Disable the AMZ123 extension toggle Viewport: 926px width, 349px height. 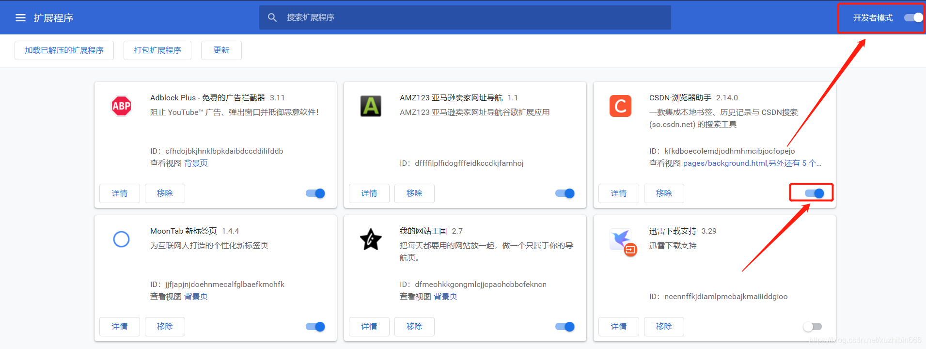tap(565, 193)
